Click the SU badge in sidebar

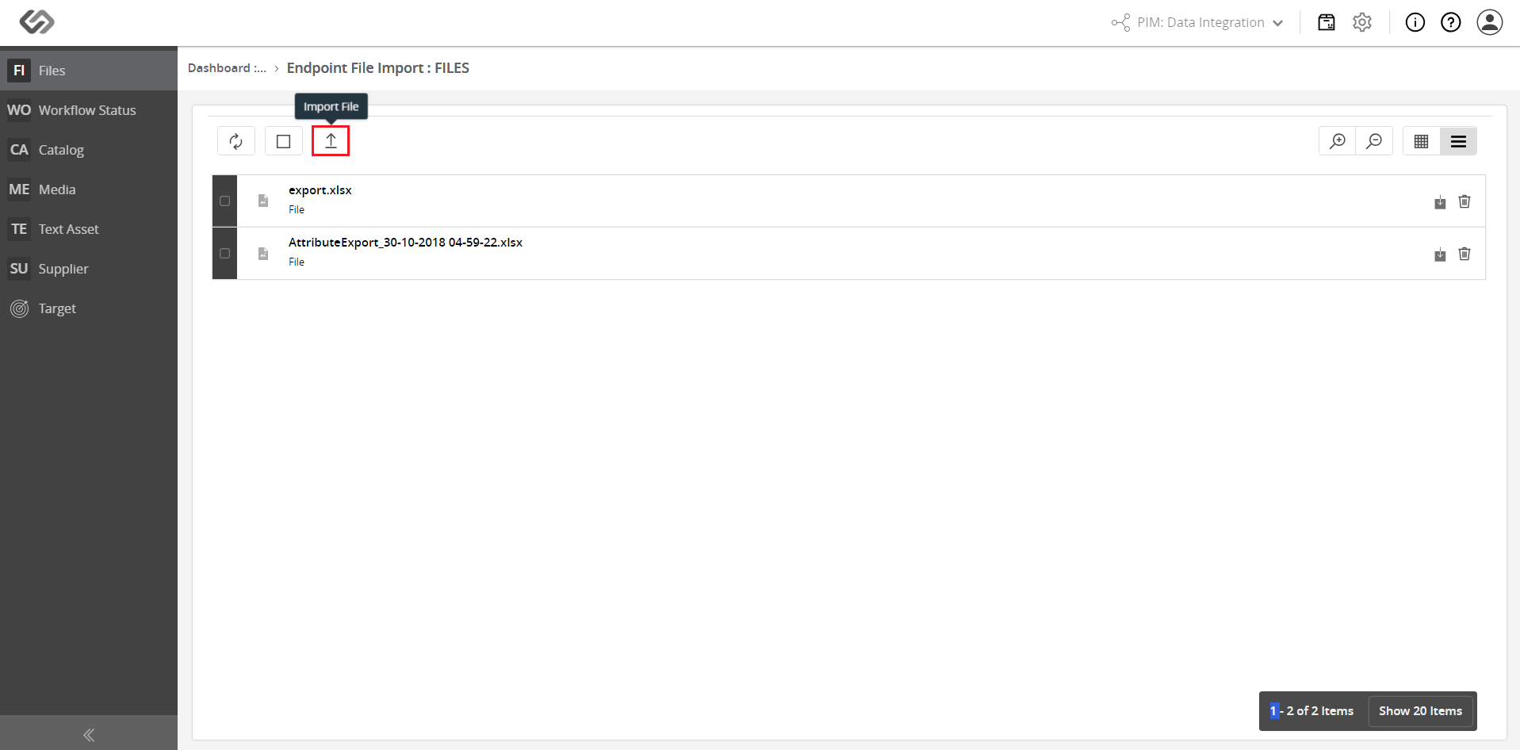point(19,269)
